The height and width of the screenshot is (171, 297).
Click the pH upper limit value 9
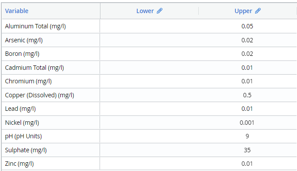click(247, 136)
